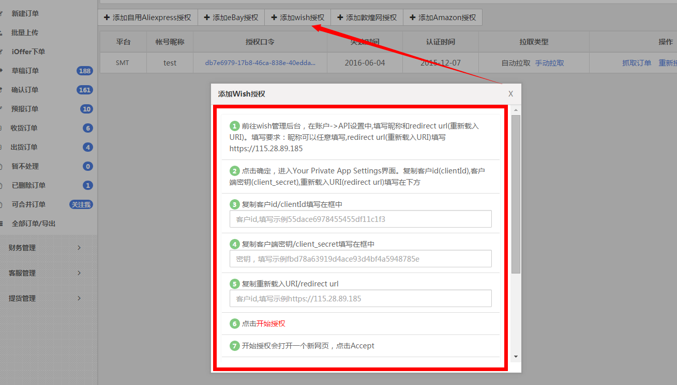This screenshot has width=677, height=385.
Task: Click the dialog scrollbar up arrow
Action: (516, 110)
